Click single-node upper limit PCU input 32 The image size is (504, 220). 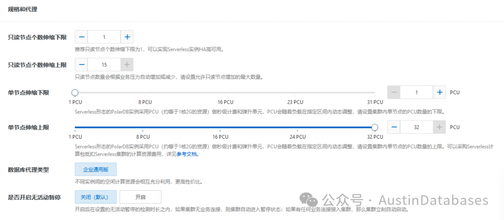tap(417, 127)
